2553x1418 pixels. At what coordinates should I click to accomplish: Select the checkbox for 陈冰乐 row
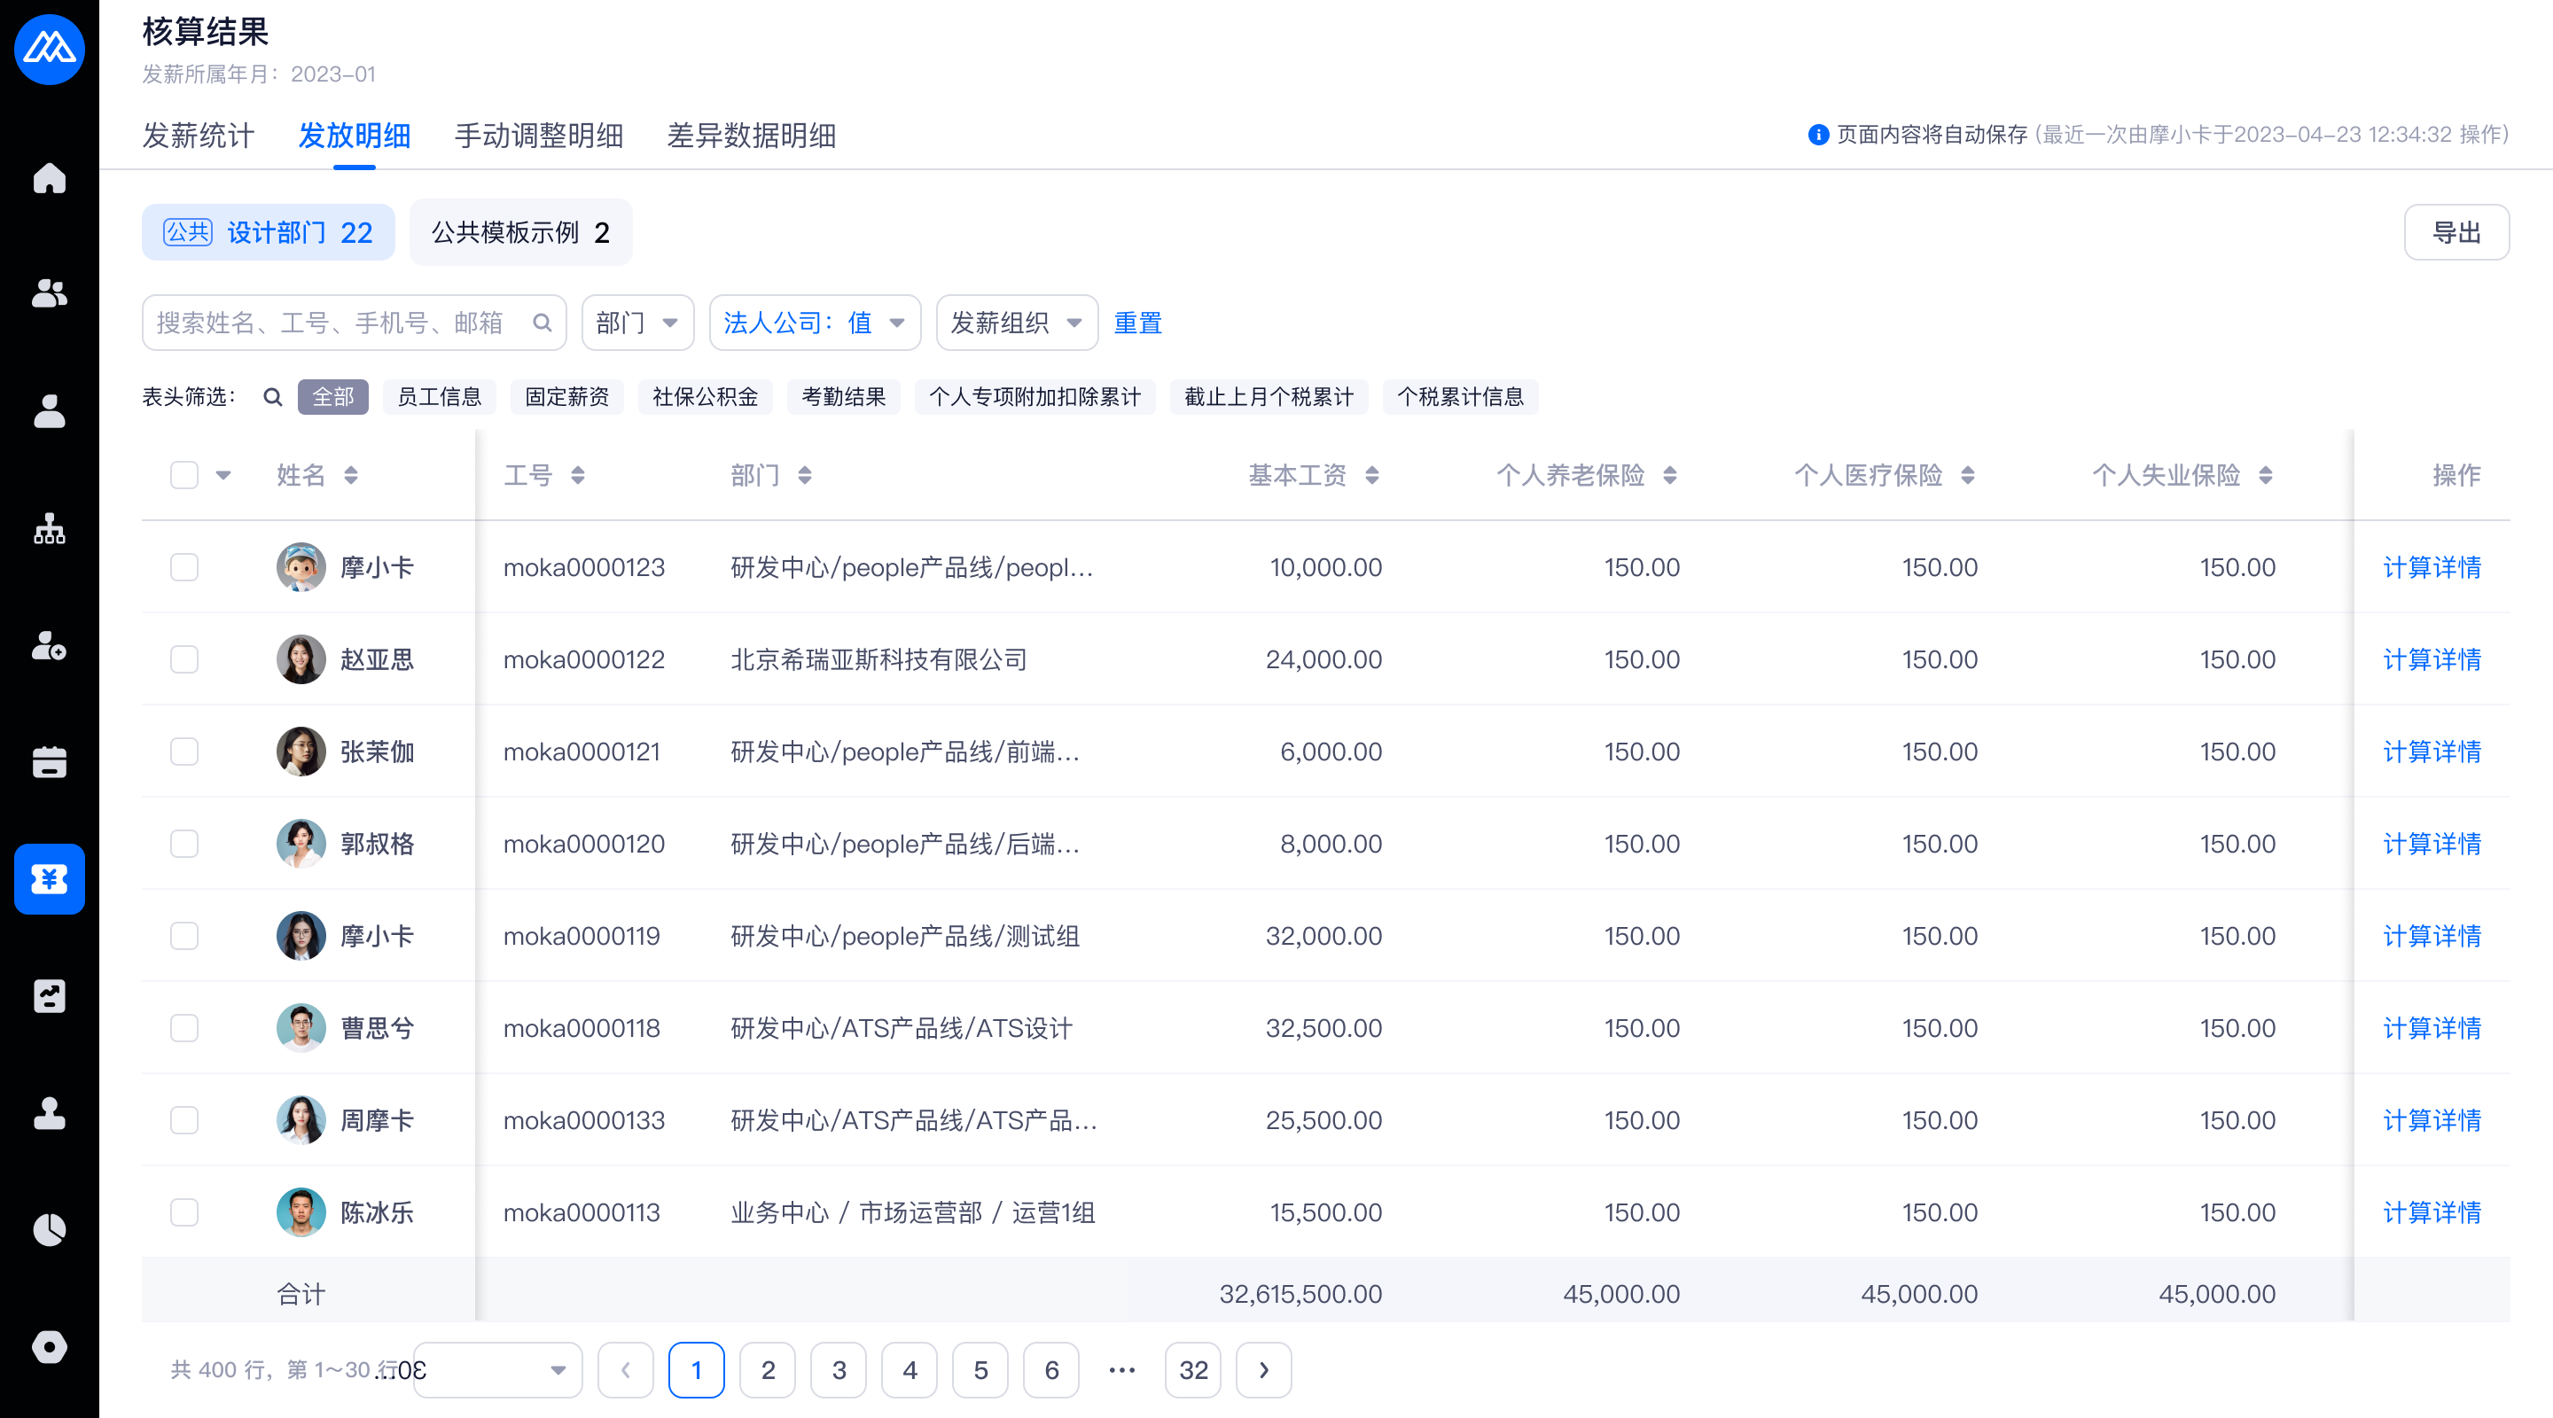pos(184,1212)
